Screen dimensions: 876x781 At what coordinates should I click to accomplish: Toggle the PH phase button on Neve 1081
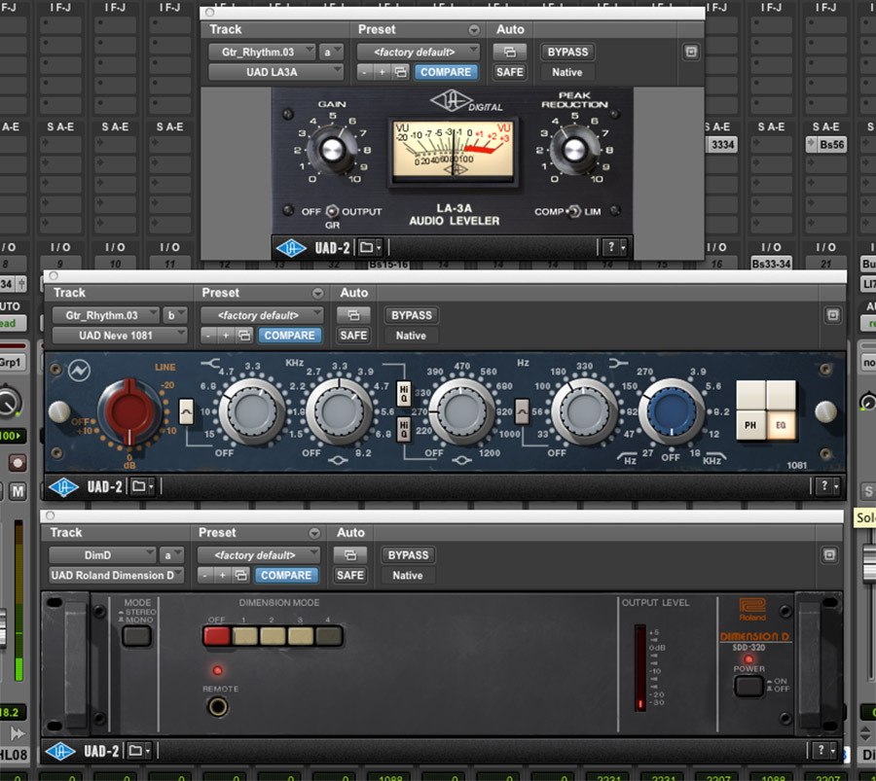coord(750,425)
